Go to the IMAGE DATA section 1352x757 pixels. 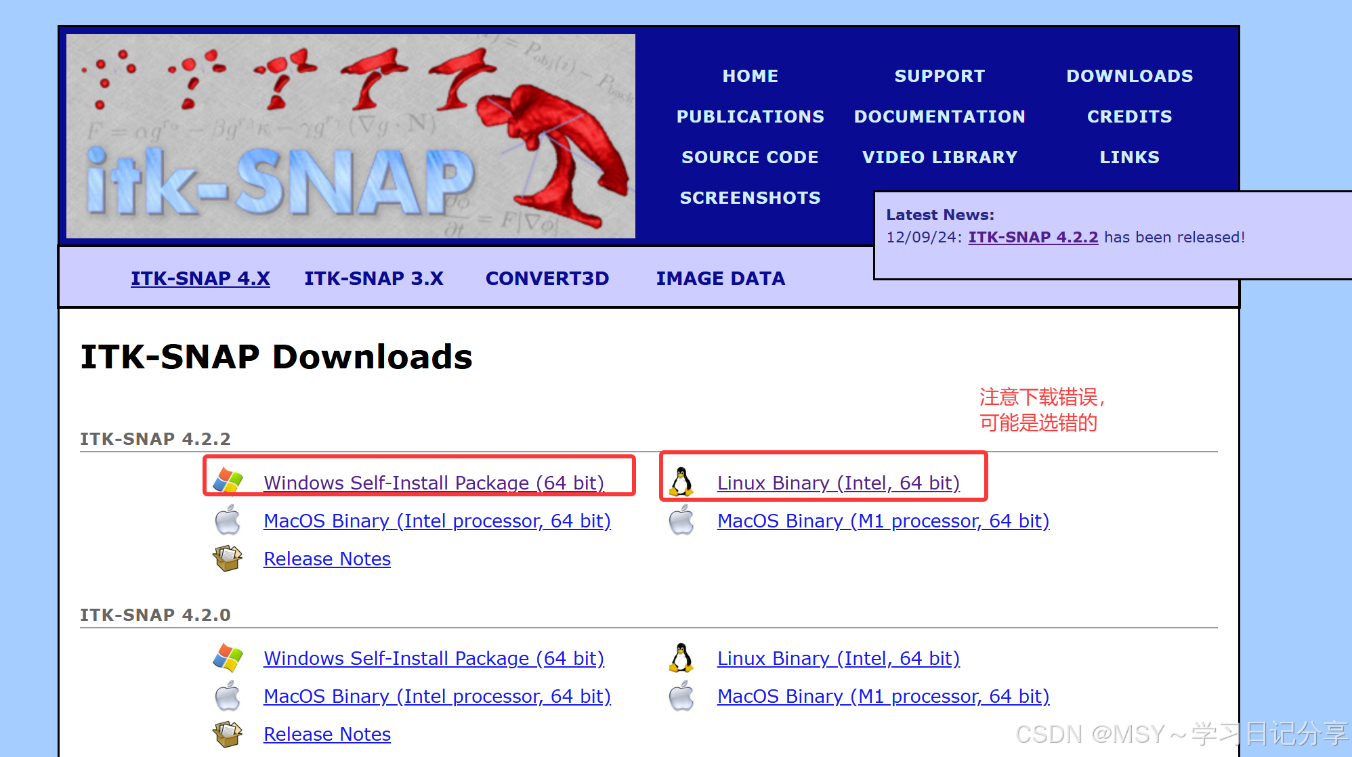[721, 278]
